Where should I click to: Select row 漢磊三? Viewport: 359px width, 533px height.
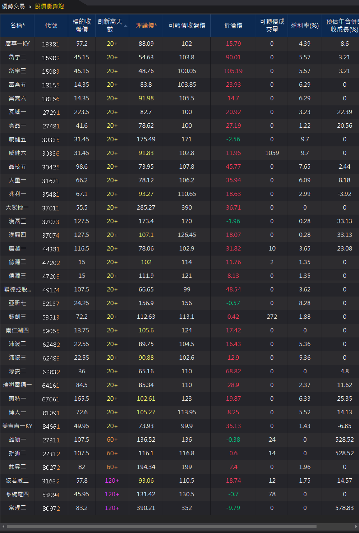(179, 221)
